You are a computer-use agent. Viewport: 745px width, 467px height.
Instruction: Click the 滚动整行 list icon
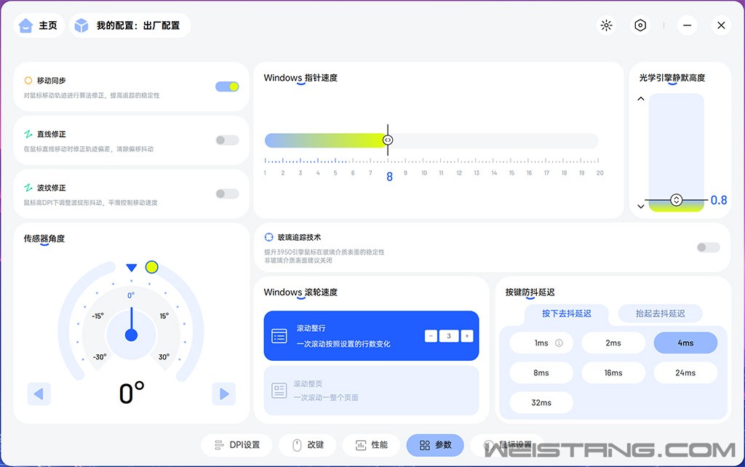pos(279,336)
